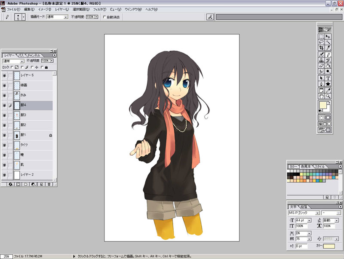The width and height of the screenshot is (344, 259).
Task: Open options bar 不透明度 slider arrow
Action: [x=96, y=17]
